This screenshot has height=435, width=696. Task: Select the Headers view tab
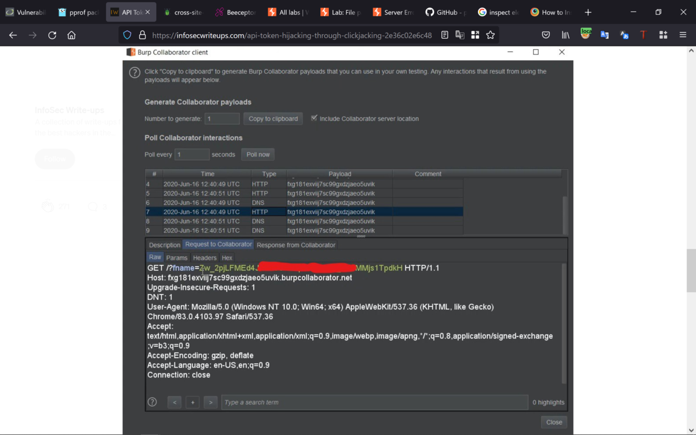click(x=205, y=258)
